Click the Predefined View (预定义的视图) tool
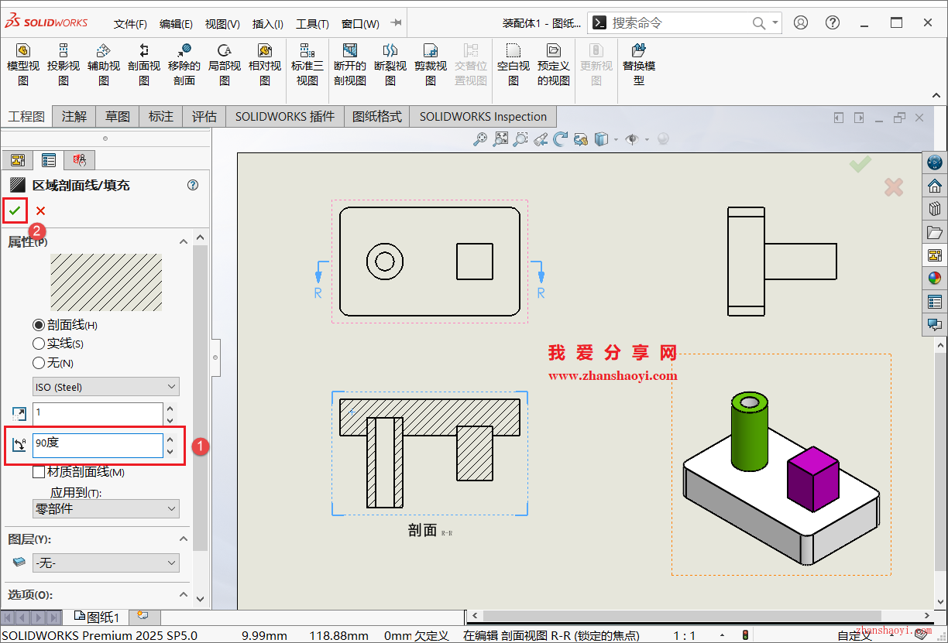Screen dimensions: 948x643 [x=554, y=64]
